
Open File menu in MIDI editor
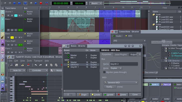pyautogui.click(x=10, y=61)
